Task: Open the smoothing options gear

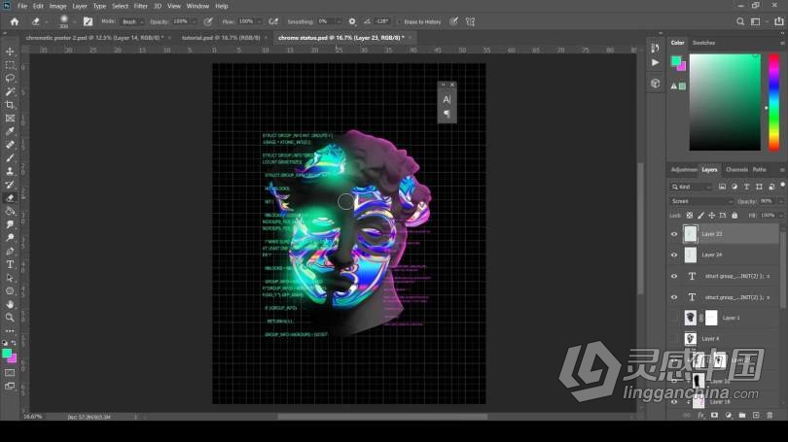Action: [x=352, y=20]
